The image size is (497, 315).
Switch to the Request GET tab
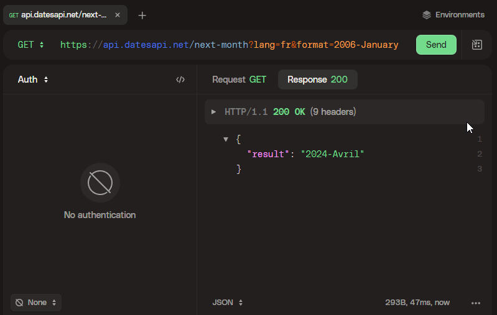[239, 80]
